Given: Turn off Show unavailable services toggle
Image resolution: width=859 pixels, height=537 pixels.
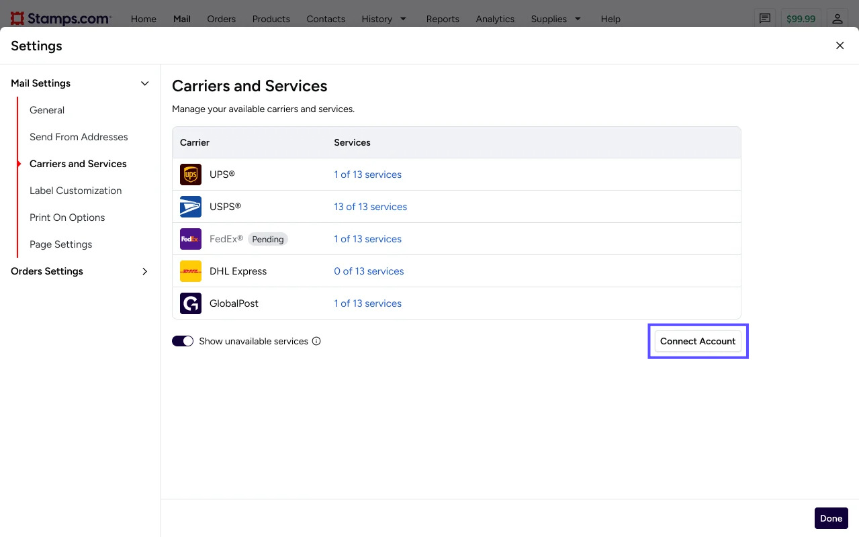Looking at the screenshot, I should [x=183, y=341].
